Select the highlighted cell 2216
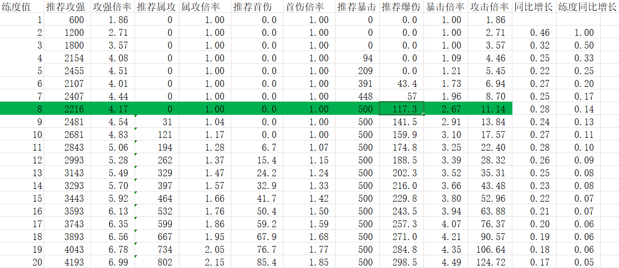 click(x=67, y=109)
